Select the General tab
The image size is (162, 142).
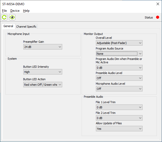(x=8, y=26)
